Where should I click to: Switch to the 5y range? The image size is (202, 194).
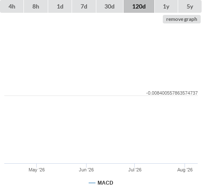pyautogui.click(x=190, y=6)
